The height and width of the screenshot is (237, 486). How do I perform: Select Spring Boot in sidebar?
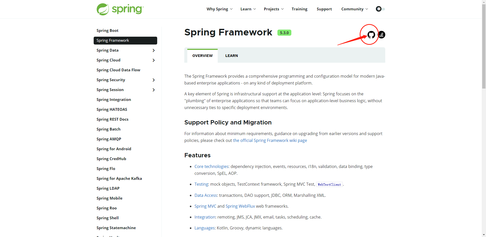(107, 31)
